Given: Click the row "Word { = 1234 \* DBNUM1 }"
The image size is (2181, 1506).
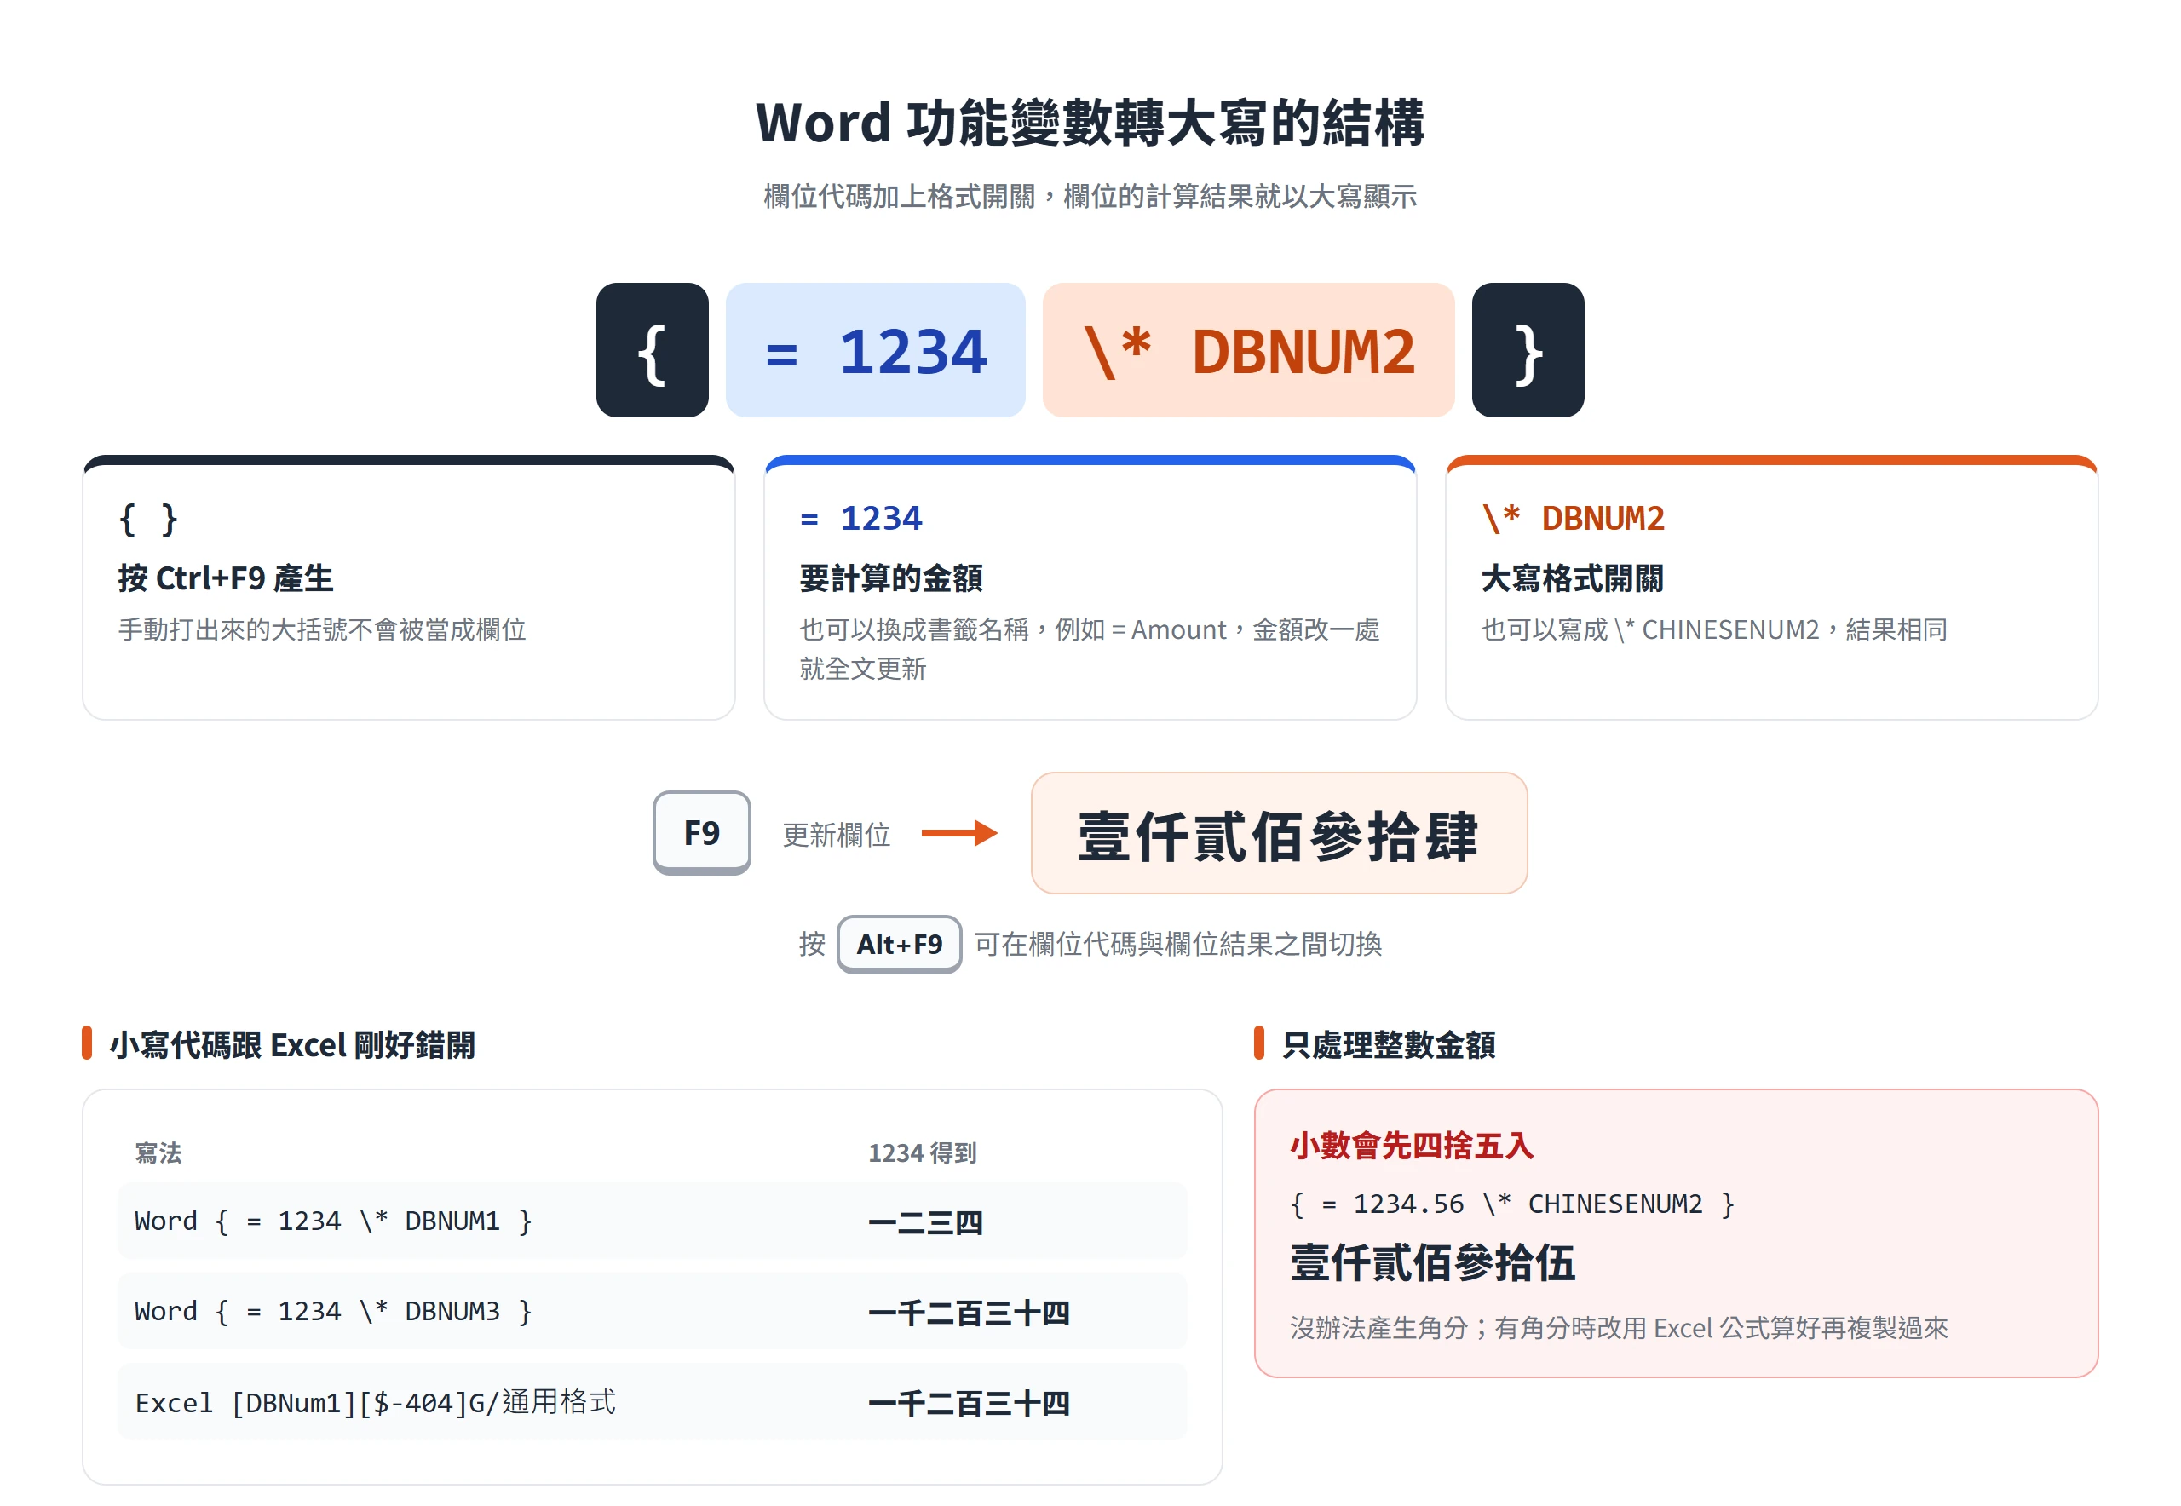Looking at the screenshot, I should pyautogui.click(x=652, y=1221).
